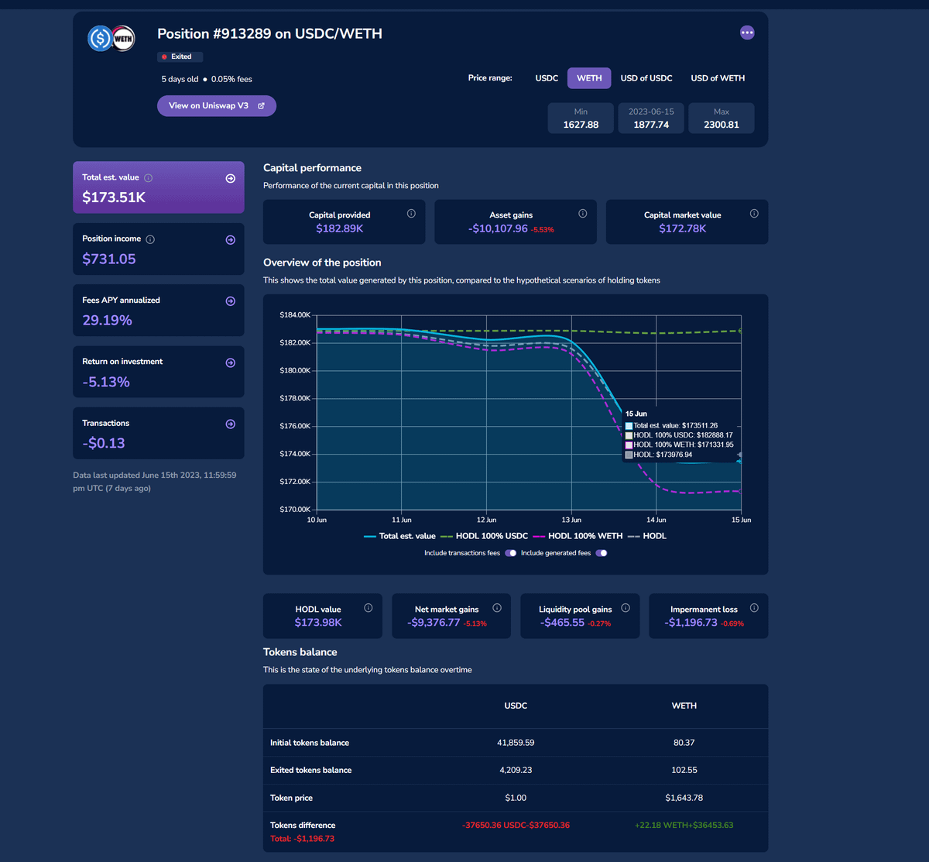Open the three-dots options menu
This screenshot has width=929, height=862.
(746, 33)
